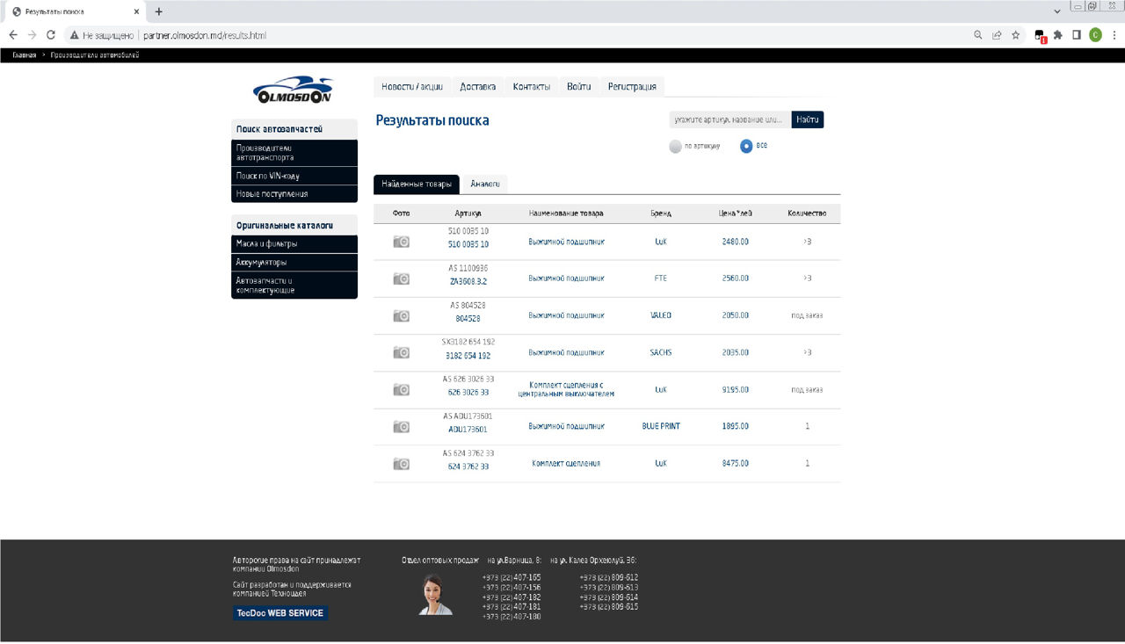The image size is (1125, 644).
Task: Click the FTE brand cell
Action: [661, 279]
